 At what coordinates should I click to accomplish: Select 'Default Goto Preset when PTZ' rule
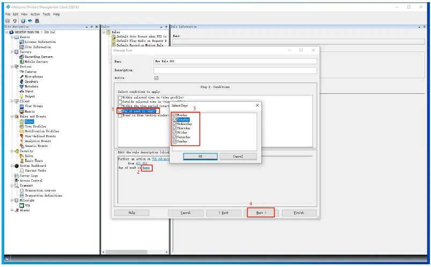pyautogui.click(x=142, y=36)
